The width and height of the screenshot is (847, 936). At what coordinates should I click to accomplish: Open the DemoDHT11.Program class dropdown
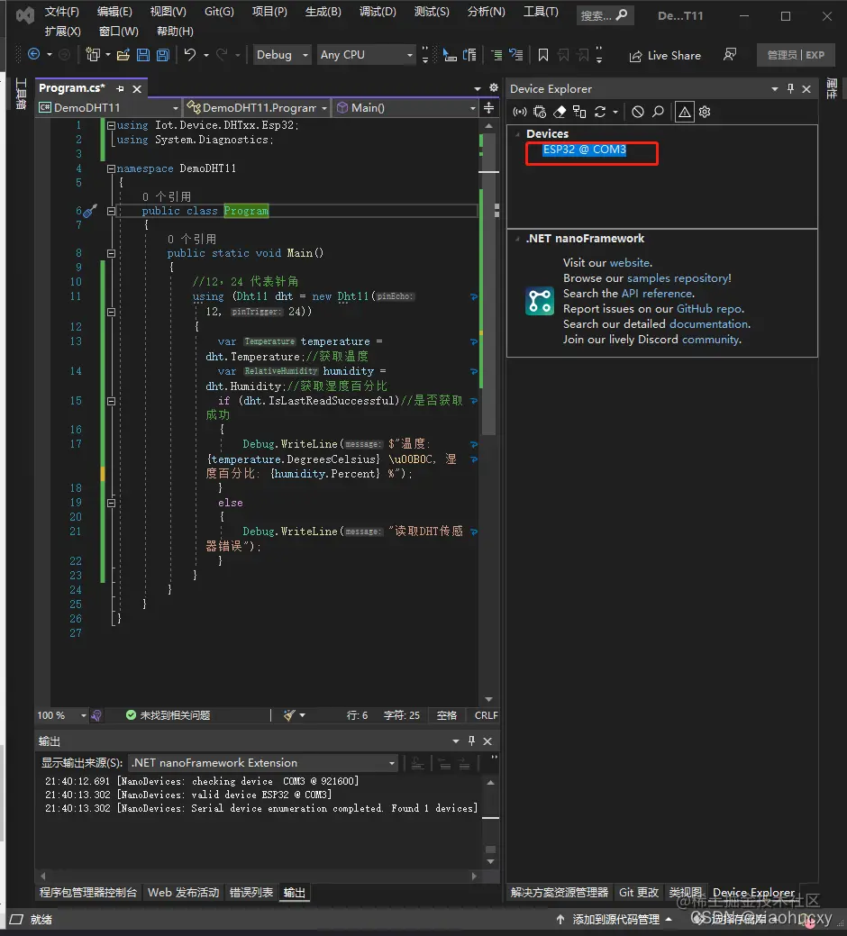click(x=258, y=107)
